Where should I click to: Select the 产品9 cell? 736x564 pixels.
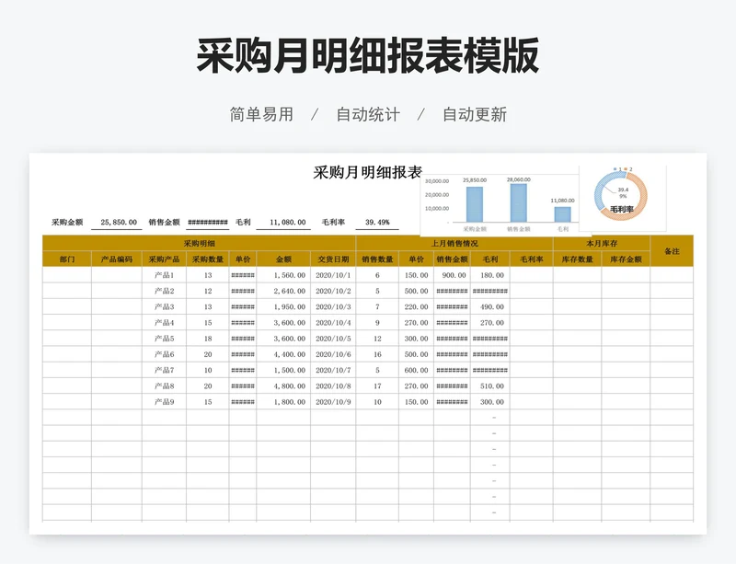coord(165,402)
